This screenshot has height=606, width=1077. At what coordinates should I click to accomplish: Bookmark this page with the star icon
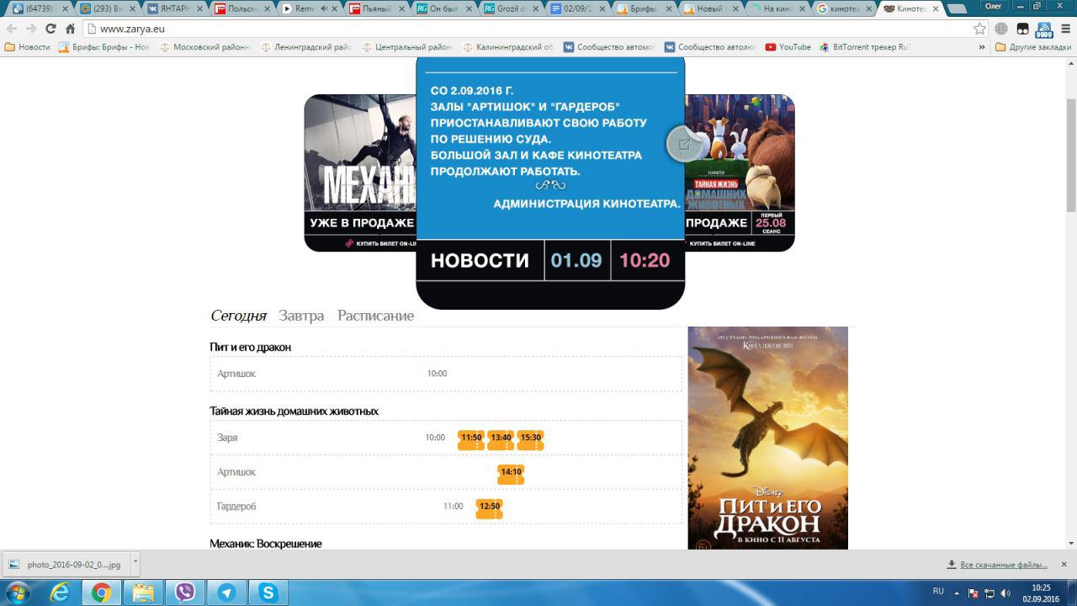[979, 29]
